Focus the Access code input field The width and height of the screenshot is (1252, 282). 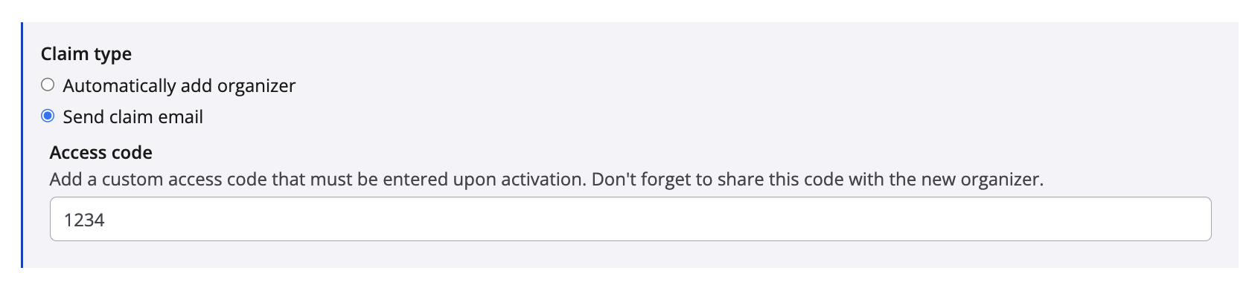pyautogui.click(x=630, y=219)
